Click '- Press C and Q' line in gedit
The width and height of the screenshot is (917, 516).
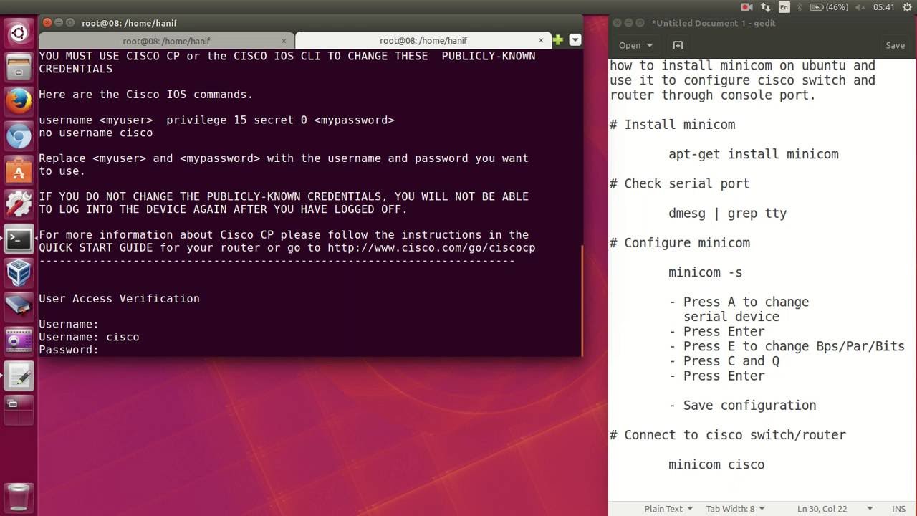[724, 361]
